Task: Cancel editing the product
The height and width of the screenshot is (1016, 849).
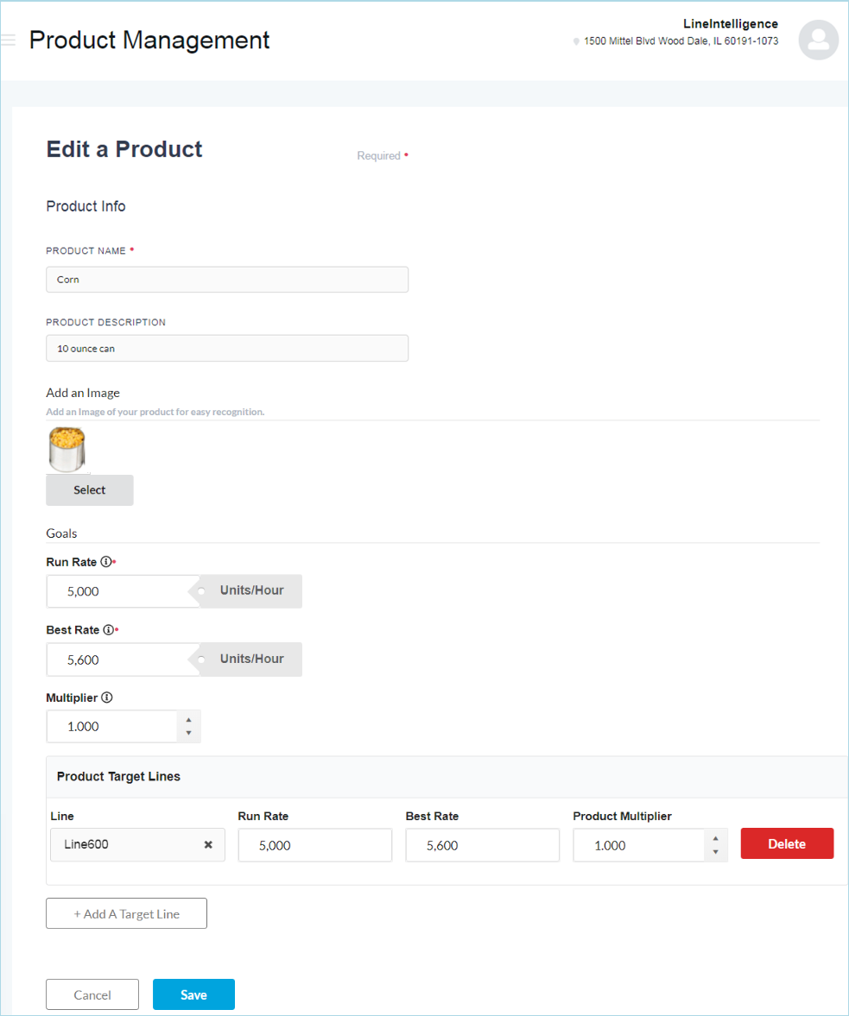Action: (92, 994)
